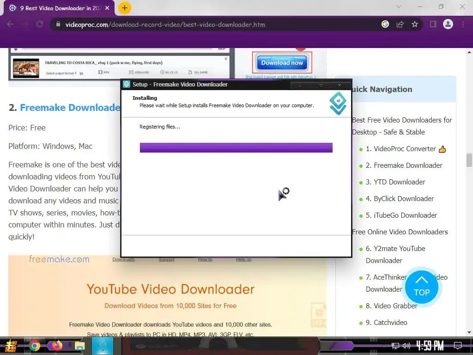Click the scrollbar down arrow

coord(469,332)
